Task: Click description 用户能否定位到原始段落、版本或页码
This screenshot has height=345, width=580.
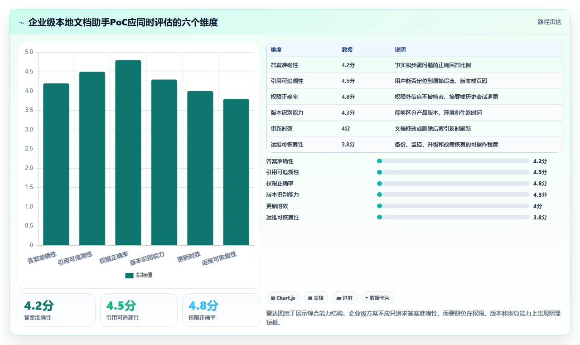Action: click(441, 81)
